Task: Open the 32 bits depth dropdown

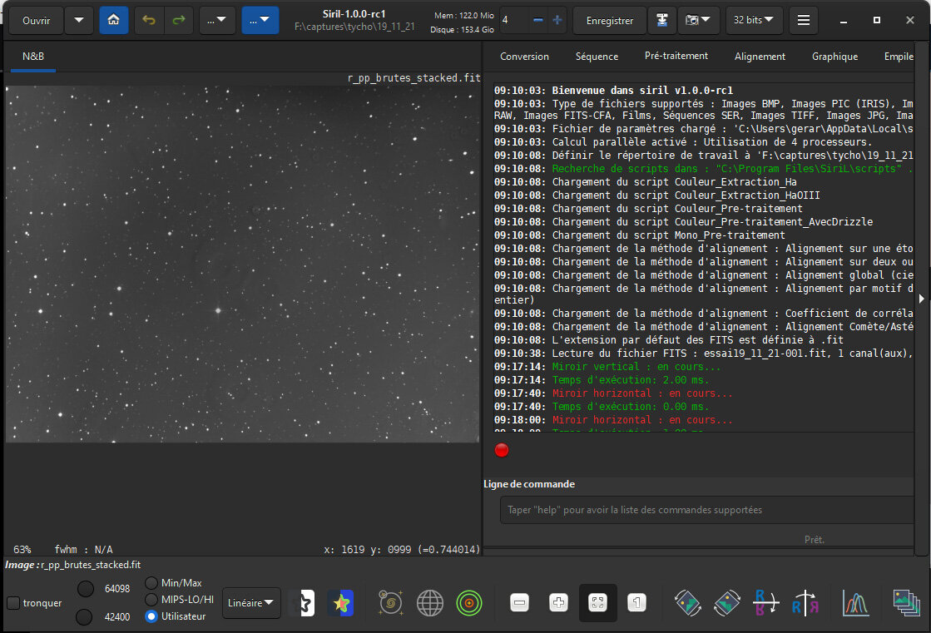Action: click(754, 20)
